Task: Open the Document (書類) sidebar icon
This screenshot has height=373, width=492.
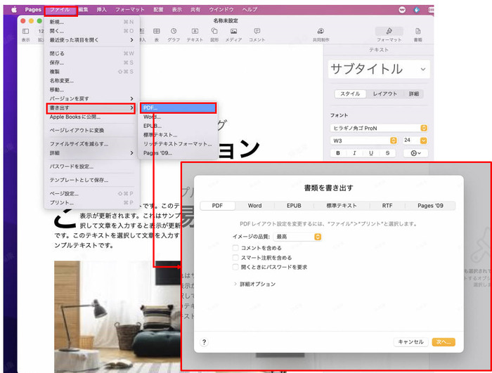Action: click(x=417, y=31)
